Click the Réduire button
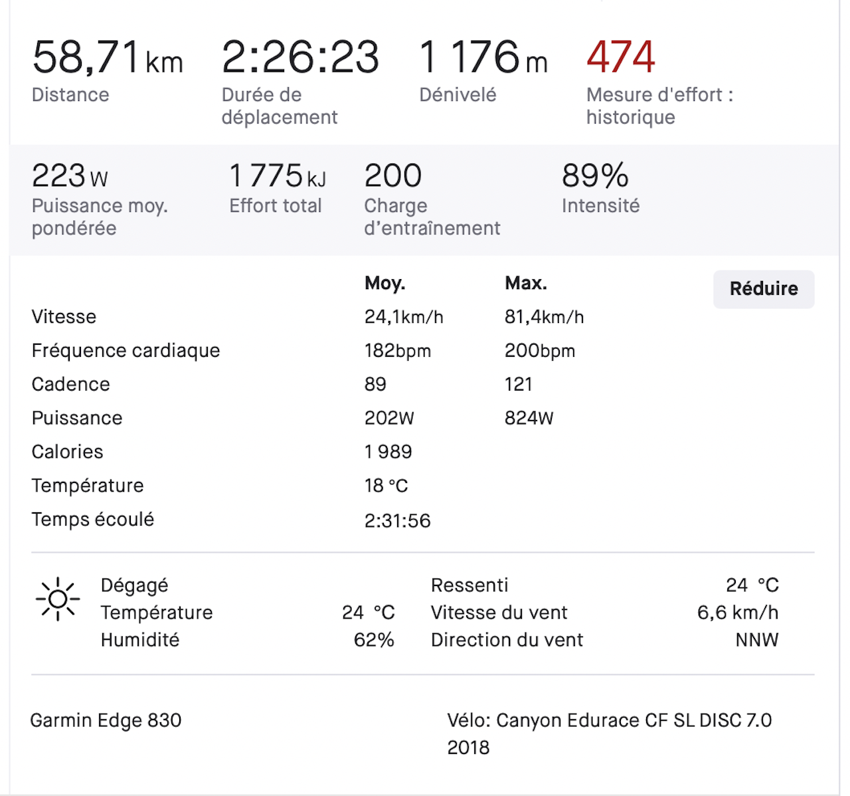 (x=763, y=289)
